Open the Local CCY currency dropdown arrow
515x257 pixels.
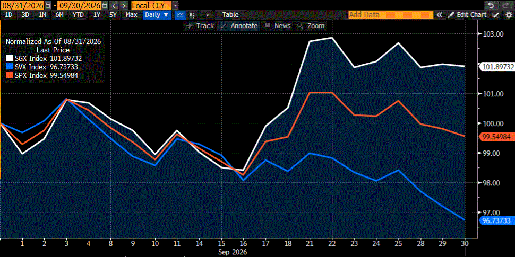point(175,5)
